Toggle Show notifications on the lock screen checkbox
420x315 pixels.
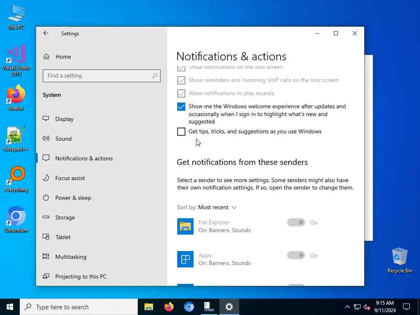click(x=181, y=68)
